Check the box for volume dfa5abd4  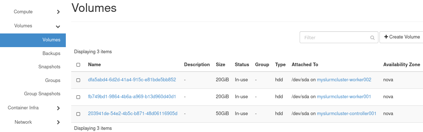[x=78, y=80]
